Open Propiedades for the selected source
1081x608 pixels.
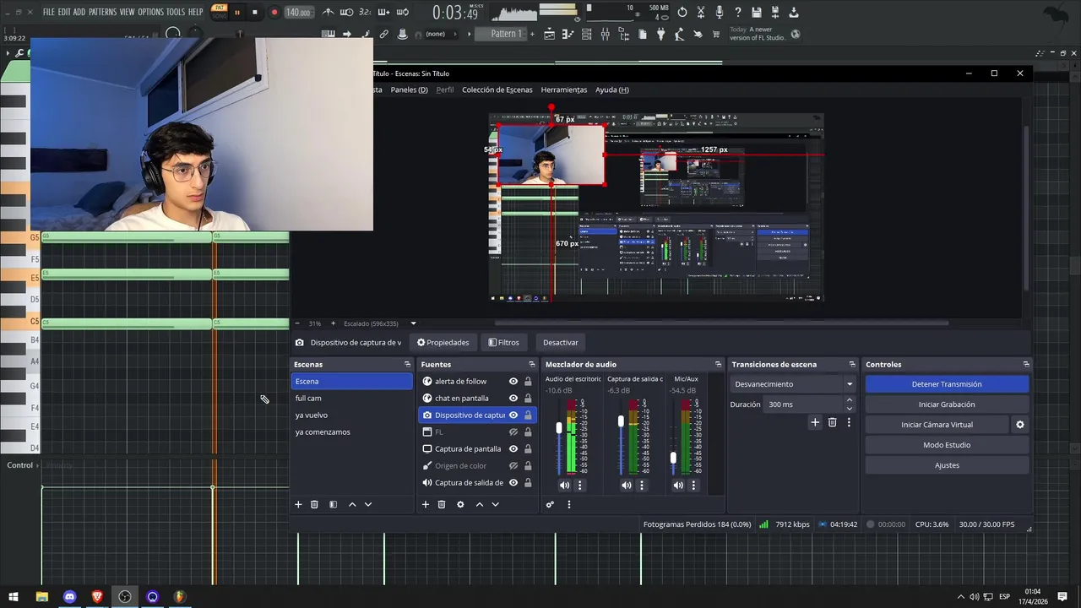tap(443, 342)
